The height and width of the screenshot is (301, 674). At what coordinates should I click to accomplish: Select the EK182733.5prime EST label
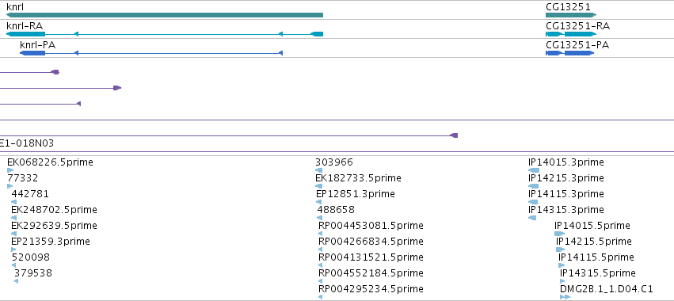click(x=358, y=178)
